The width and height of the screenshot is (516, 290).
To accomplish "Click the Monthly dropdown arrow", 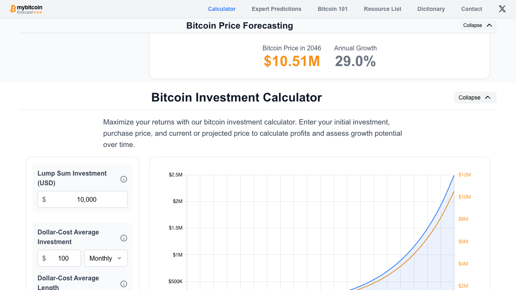I will point(119,258).
